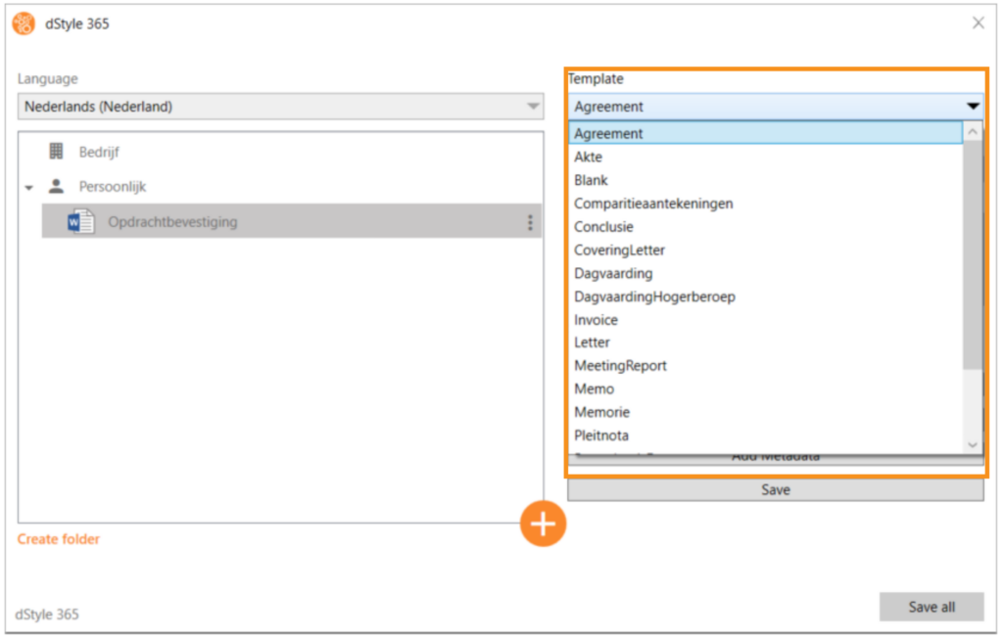This screenshot has height=640, width=1003.
Task: Choose Dagvaarding from the template list
Action: click(x=766, y=273)
